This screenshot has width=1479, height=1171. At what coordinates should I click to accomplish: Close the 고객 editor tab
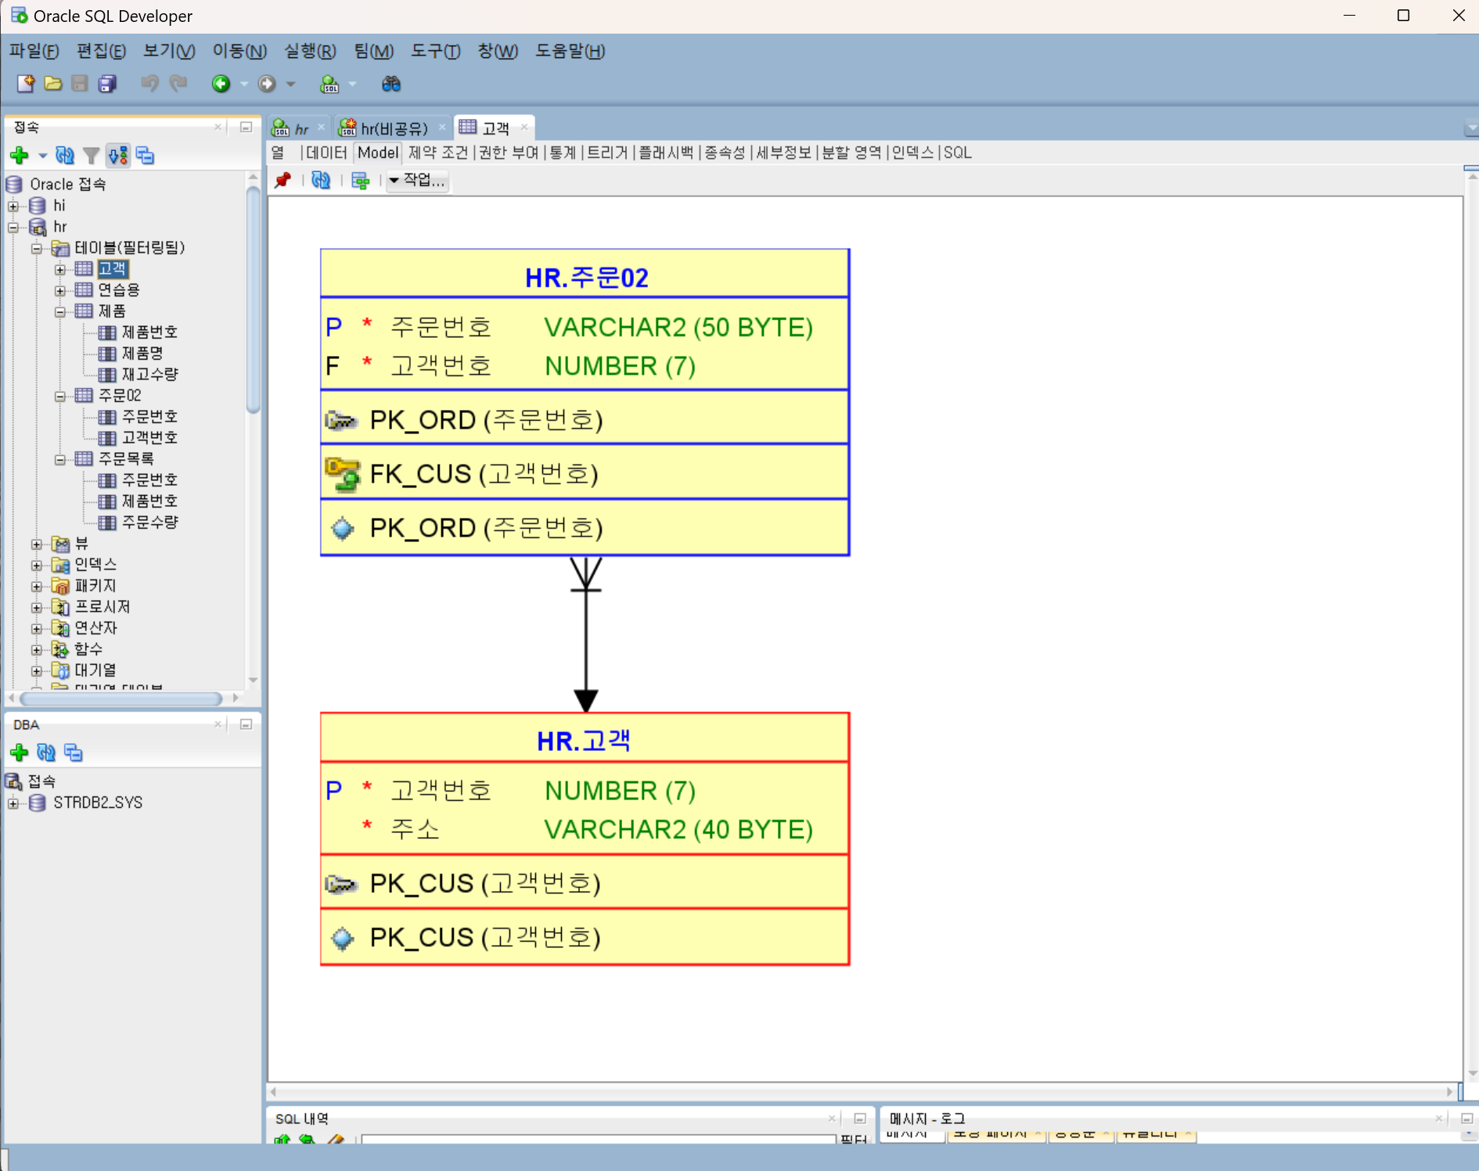[524, 128]
